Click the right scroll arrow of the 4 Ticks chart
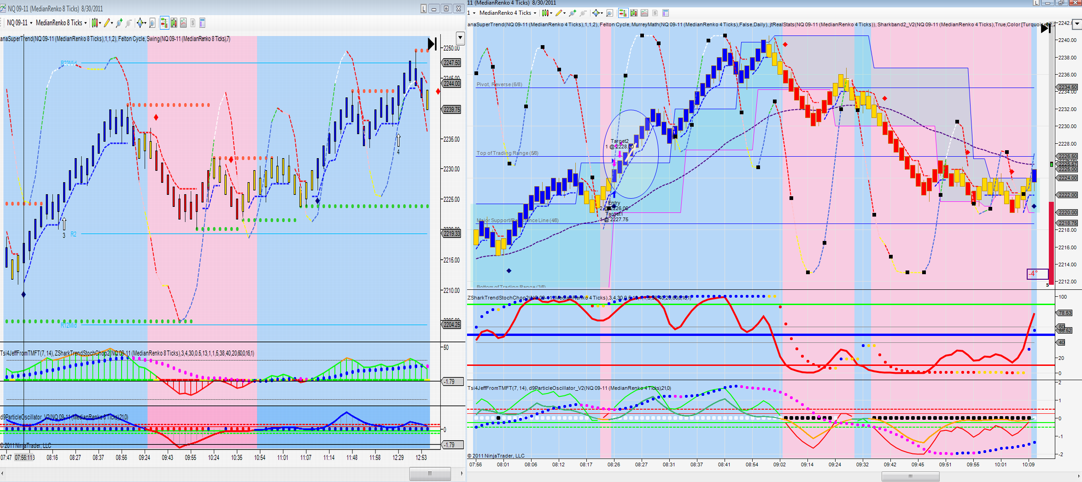The image size is (1082, 482). point(1079,476)
